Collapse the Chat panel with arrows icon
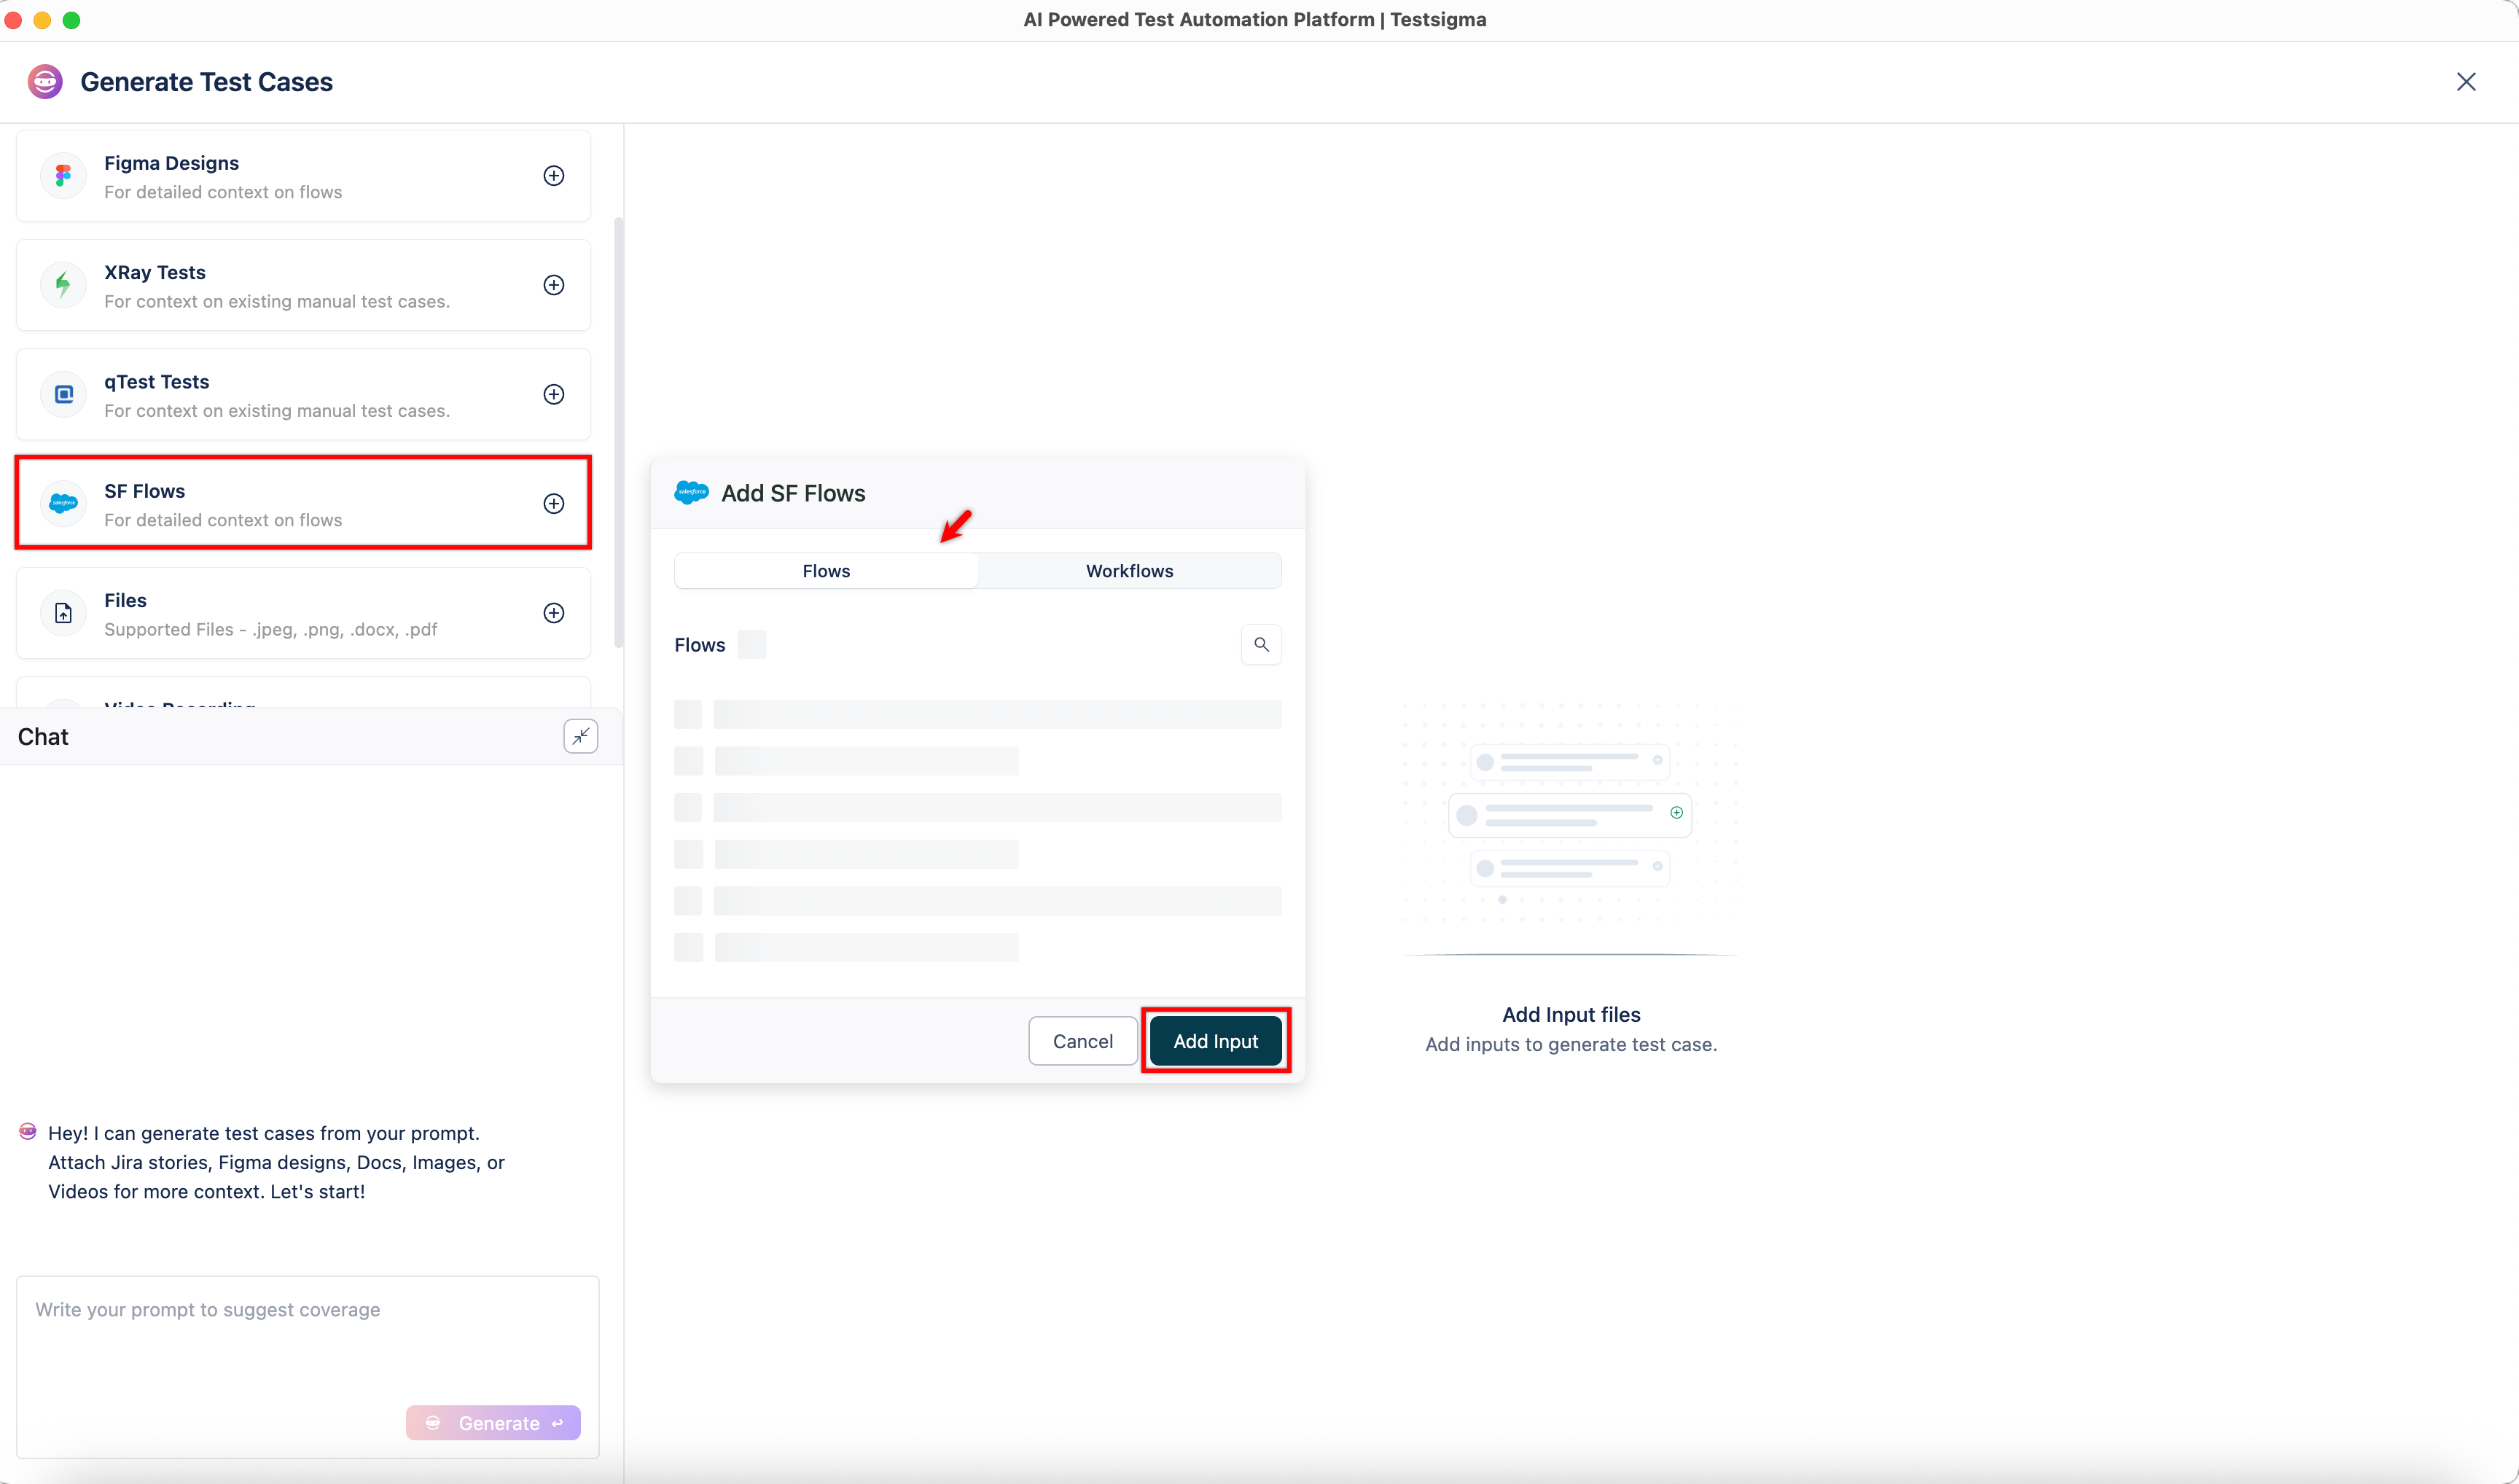The height and width of the screenshot is (1484, 2519). coord(580,737)
